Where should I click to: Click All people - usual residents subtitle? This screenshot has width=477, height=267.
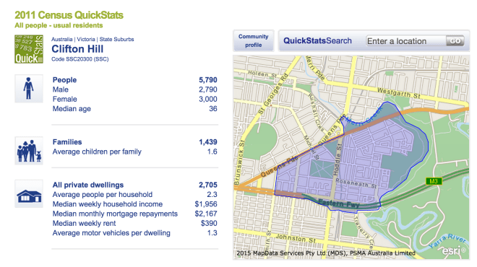coord(59,25)
